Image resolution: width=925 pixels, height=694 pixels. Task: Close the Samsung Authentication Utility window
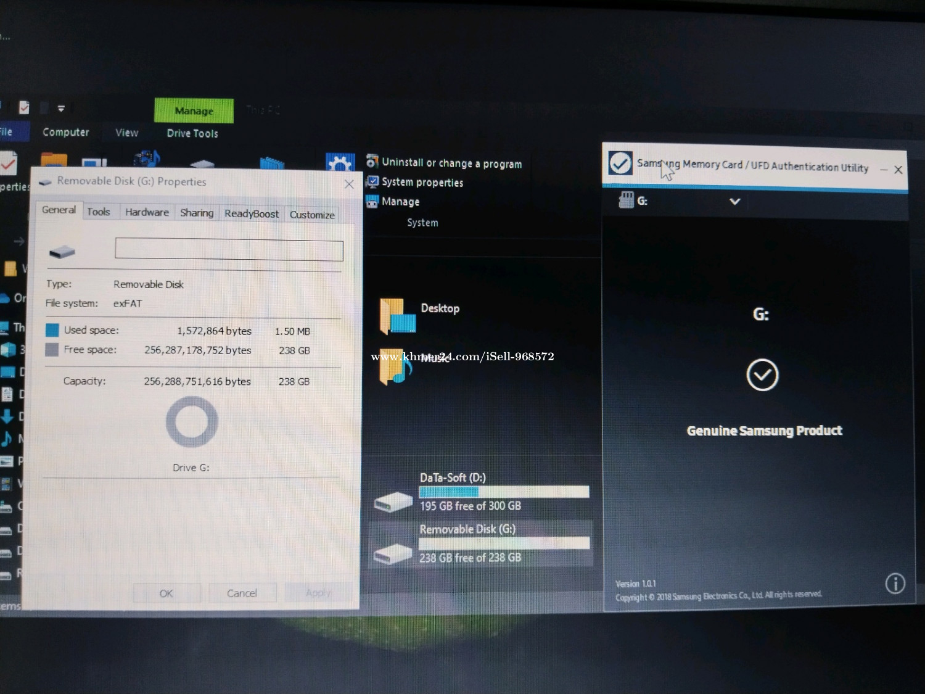[898, 170]
